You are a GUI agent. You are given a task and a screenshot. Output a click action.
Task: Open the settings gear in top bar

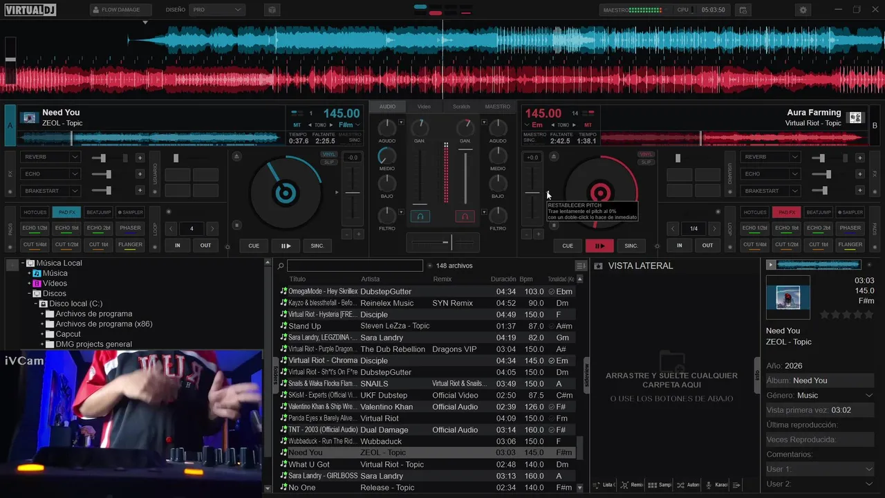pos(803,10)
